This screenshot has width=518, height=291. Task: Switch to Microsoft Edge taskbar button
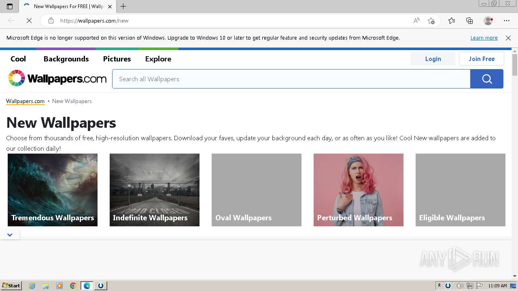click(87, 286)
